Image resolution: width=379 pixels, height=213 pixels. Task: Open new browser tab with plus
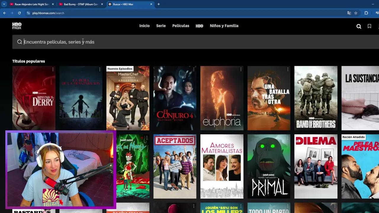click(158, 4)
